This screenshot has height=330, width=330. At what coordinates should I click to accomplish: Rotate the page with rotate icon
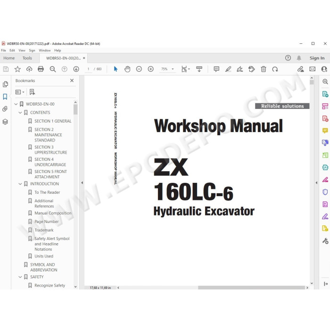(275, 69)
